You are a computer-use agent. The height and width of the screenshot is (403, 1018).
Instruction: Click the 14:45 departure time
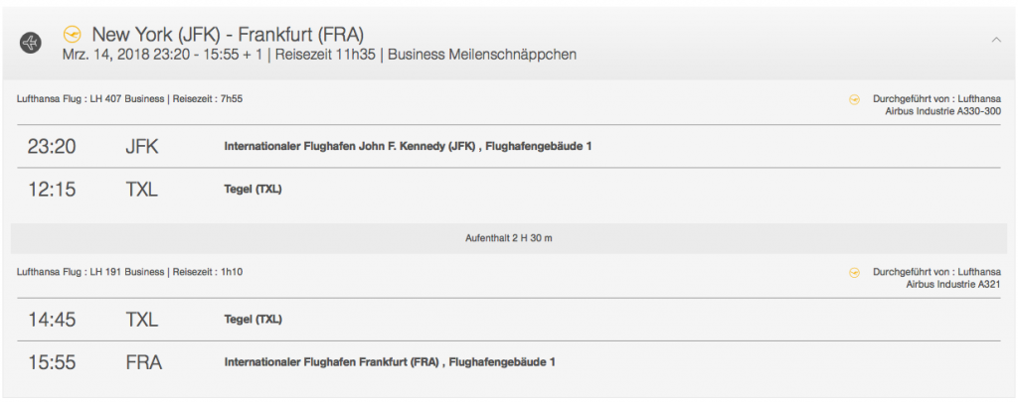click(52, 319)
